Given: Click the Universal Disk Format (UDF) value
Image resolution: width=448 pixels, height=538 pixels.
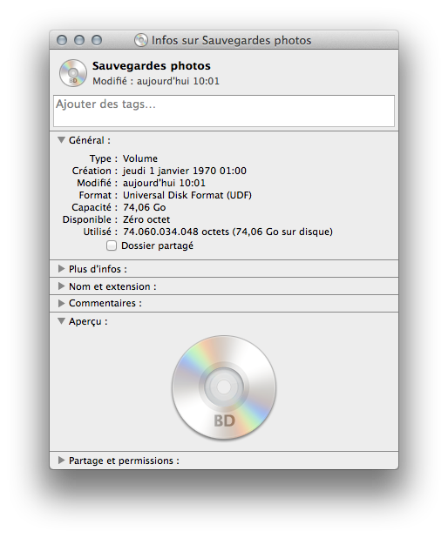Looking at the screenshot, I should coord(187,195).
